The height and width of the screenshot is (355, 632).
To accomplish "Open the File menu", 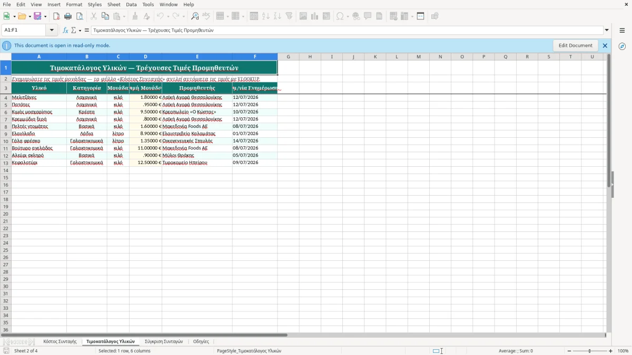I will tap(7, 4).
